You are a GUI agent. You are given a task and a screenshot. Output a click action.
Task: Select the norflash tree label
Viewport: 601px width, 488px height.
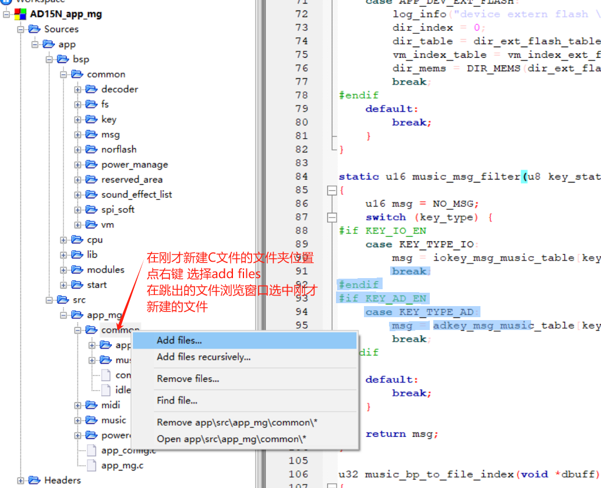tap(119, 149)
